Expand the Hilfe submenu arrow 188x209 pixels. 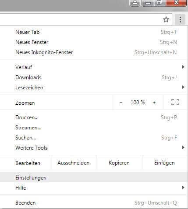coord(183,187)
